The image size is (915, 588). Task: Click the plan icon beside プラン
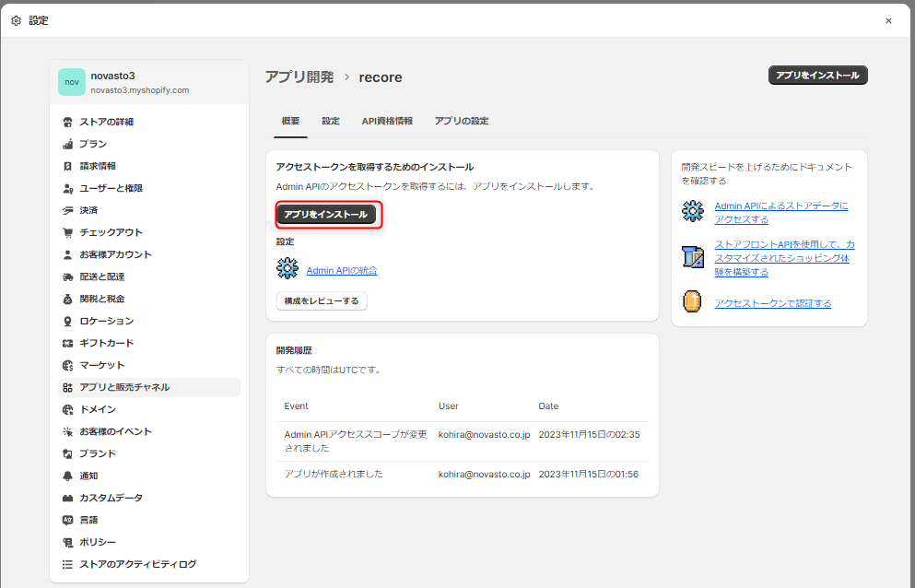tap(67, 144)
